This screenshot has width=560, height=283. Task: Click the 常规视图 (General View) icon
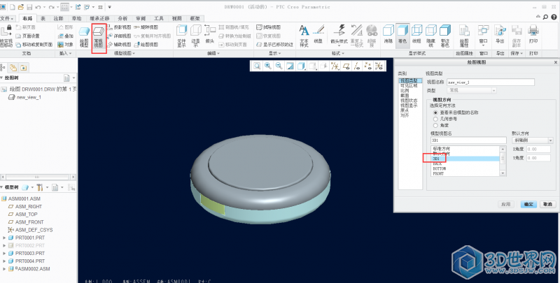pos(99,37)
